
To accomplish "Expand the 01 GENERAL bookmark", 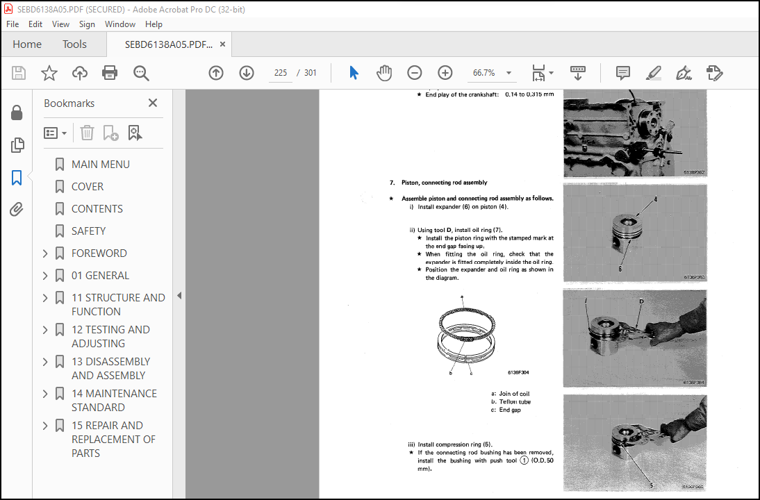I will point(45,276).
